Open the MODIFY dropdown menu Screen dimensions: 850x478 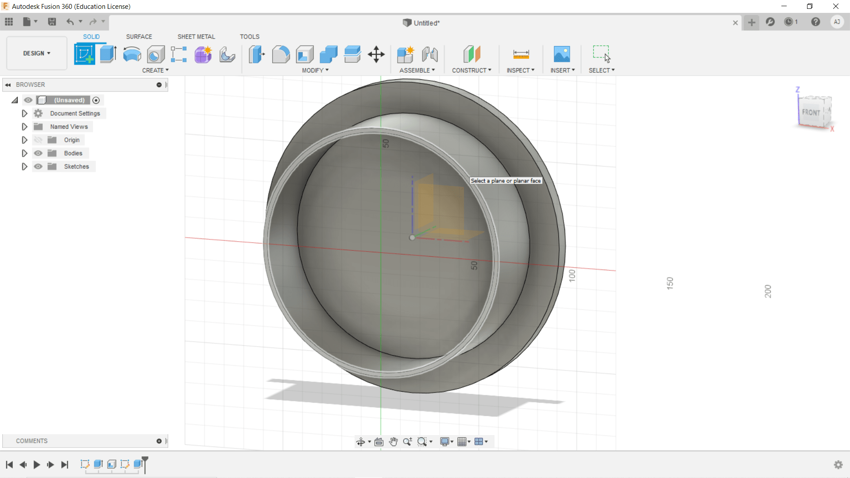click(x=315, y=70)
